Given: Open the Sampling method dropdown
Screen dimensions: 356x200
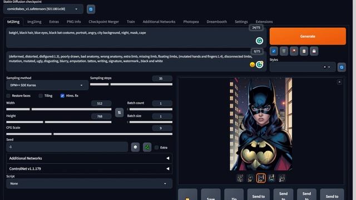Looking at the screenshot, I should click(47, 85).
